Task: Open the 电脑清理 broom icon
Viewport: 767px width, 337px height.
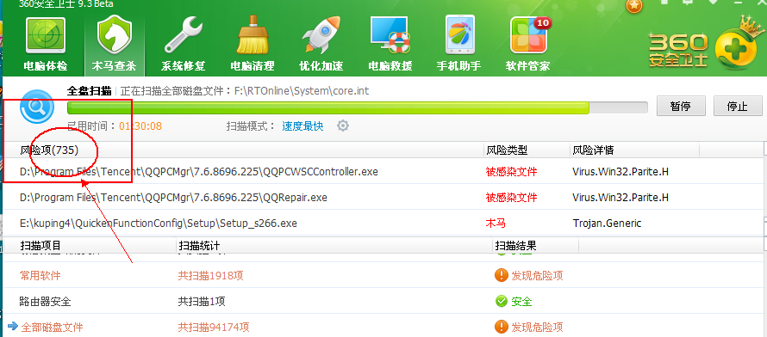Action: click(253, 34)
